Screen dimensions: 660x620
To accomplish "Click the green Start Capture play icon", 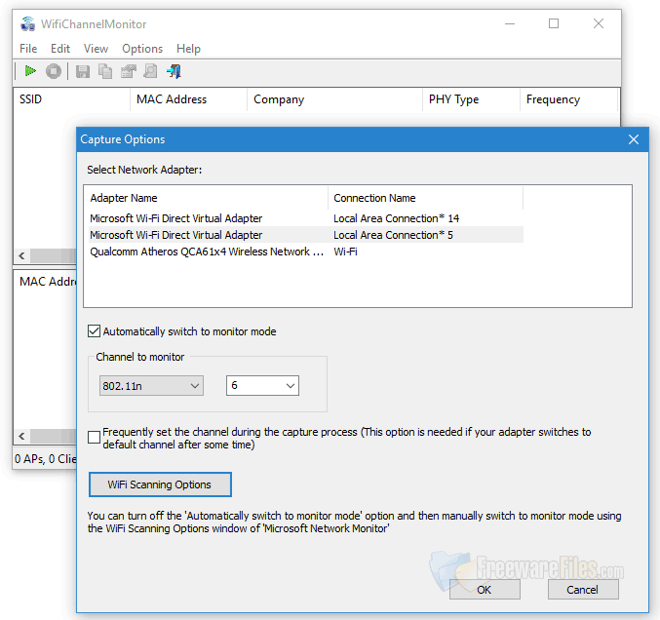I will click(x=30, y=71).
